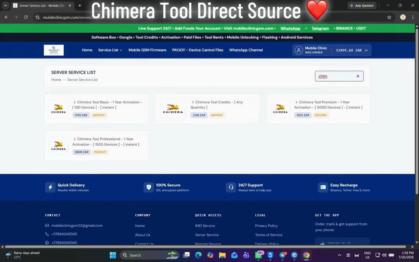Open Privacy Policy footer link
419x262 pixels.
click(x=266, y=226)
